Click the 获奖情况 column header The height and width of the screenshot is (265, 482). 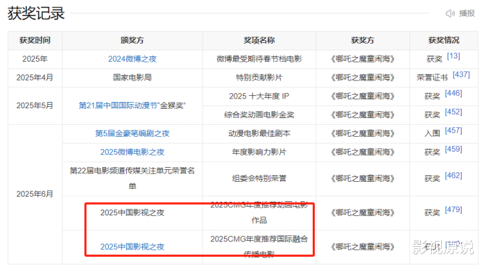pos(444,40)
